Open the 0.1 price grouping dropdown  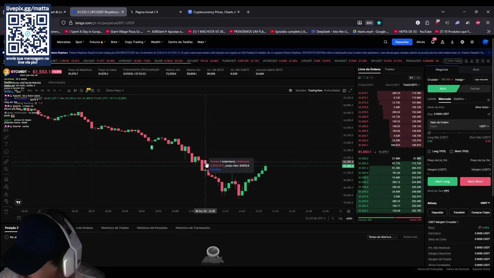[414, 78]
